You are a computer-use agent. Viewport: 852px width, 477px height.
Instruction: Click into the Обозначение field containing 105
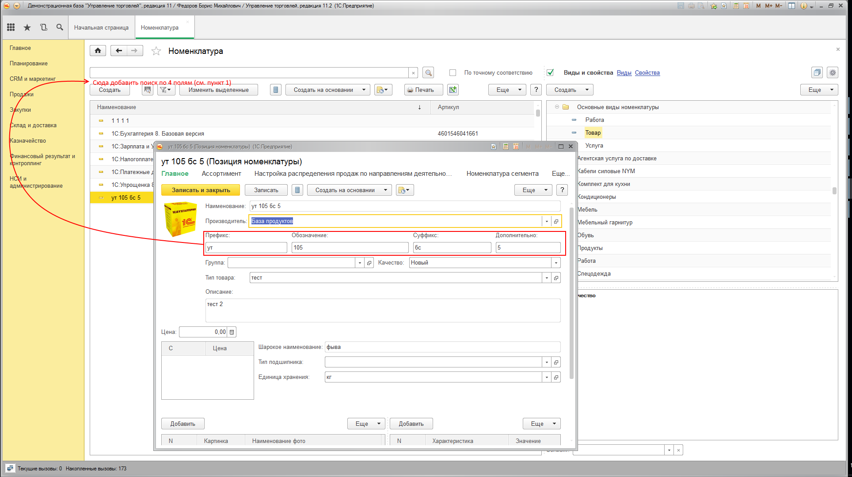pyautogui.click(x=350, y=248)
